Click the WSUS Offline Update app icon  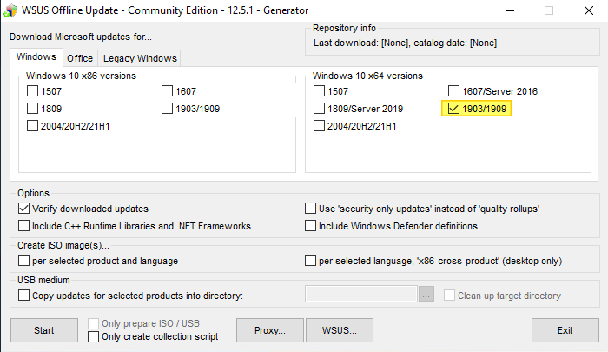coord(11,11)
